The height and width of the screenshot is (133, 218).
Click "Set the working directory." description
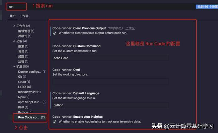click(x=70, y=75)
